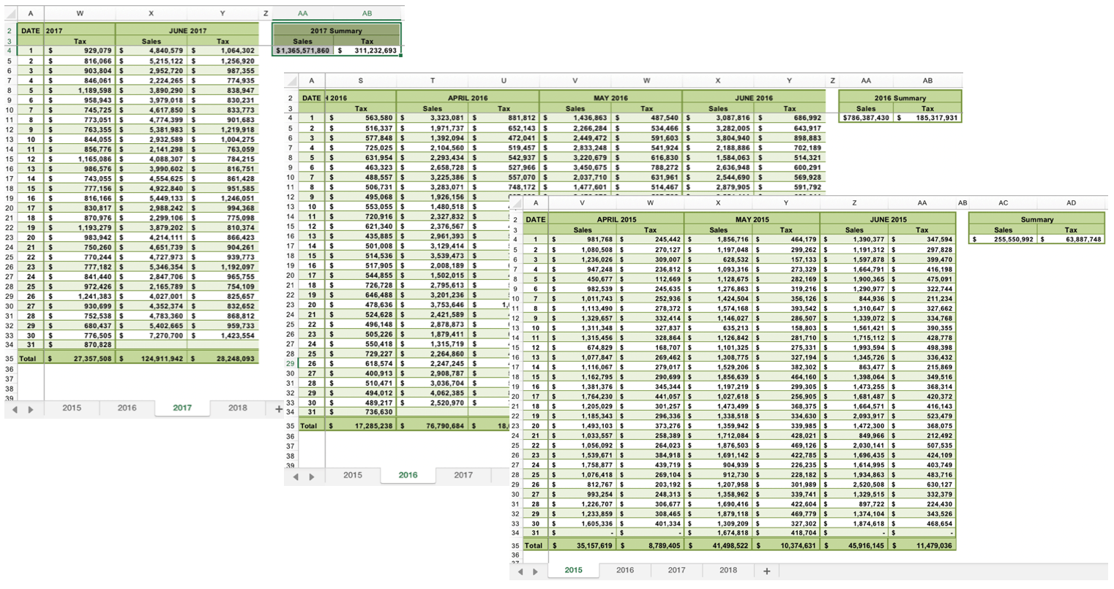This screenshot has width=1114, height=589.
Task: Go to next sheet arrow in 2017 workbook window
Action: [31, 409]
